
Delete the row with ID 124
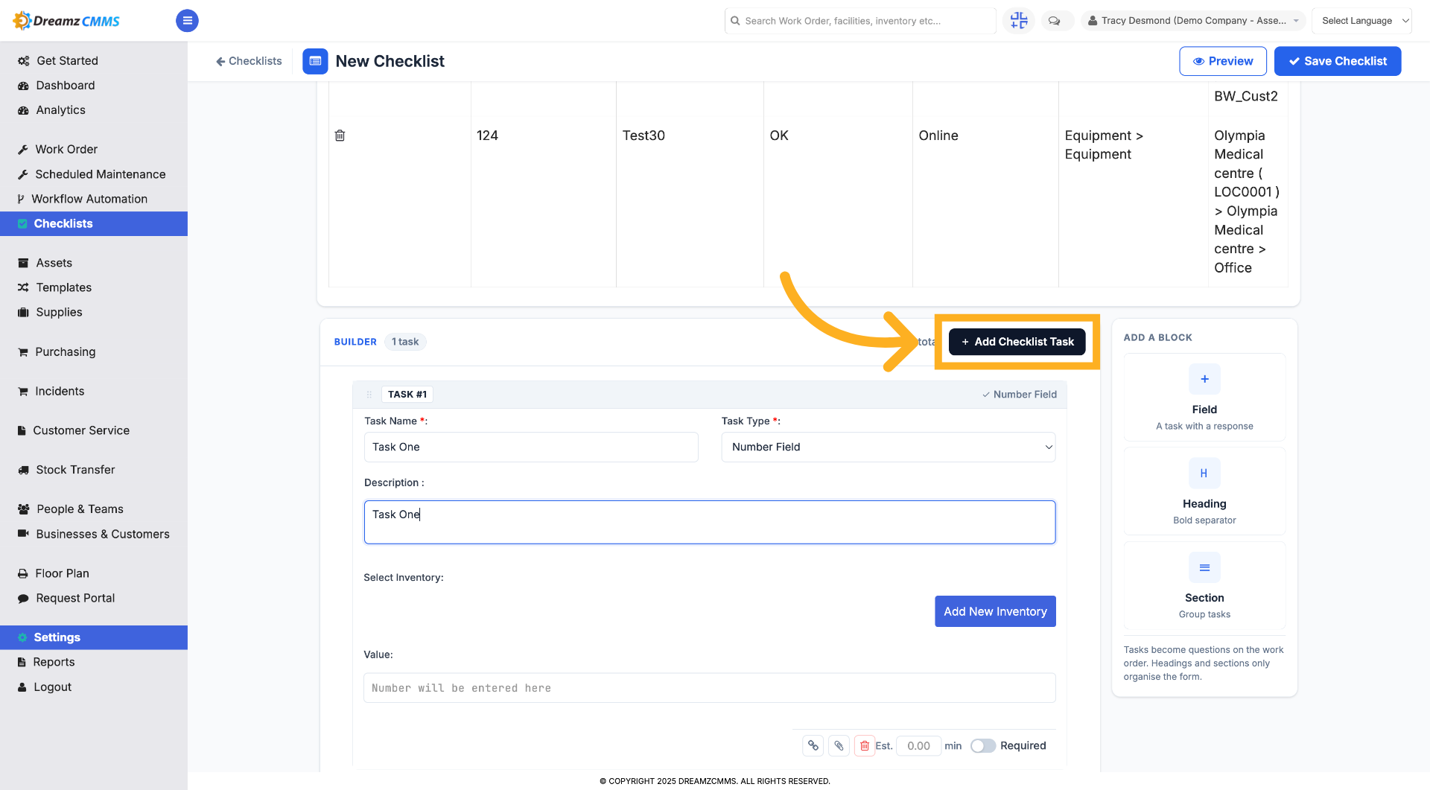pos(340,136)
